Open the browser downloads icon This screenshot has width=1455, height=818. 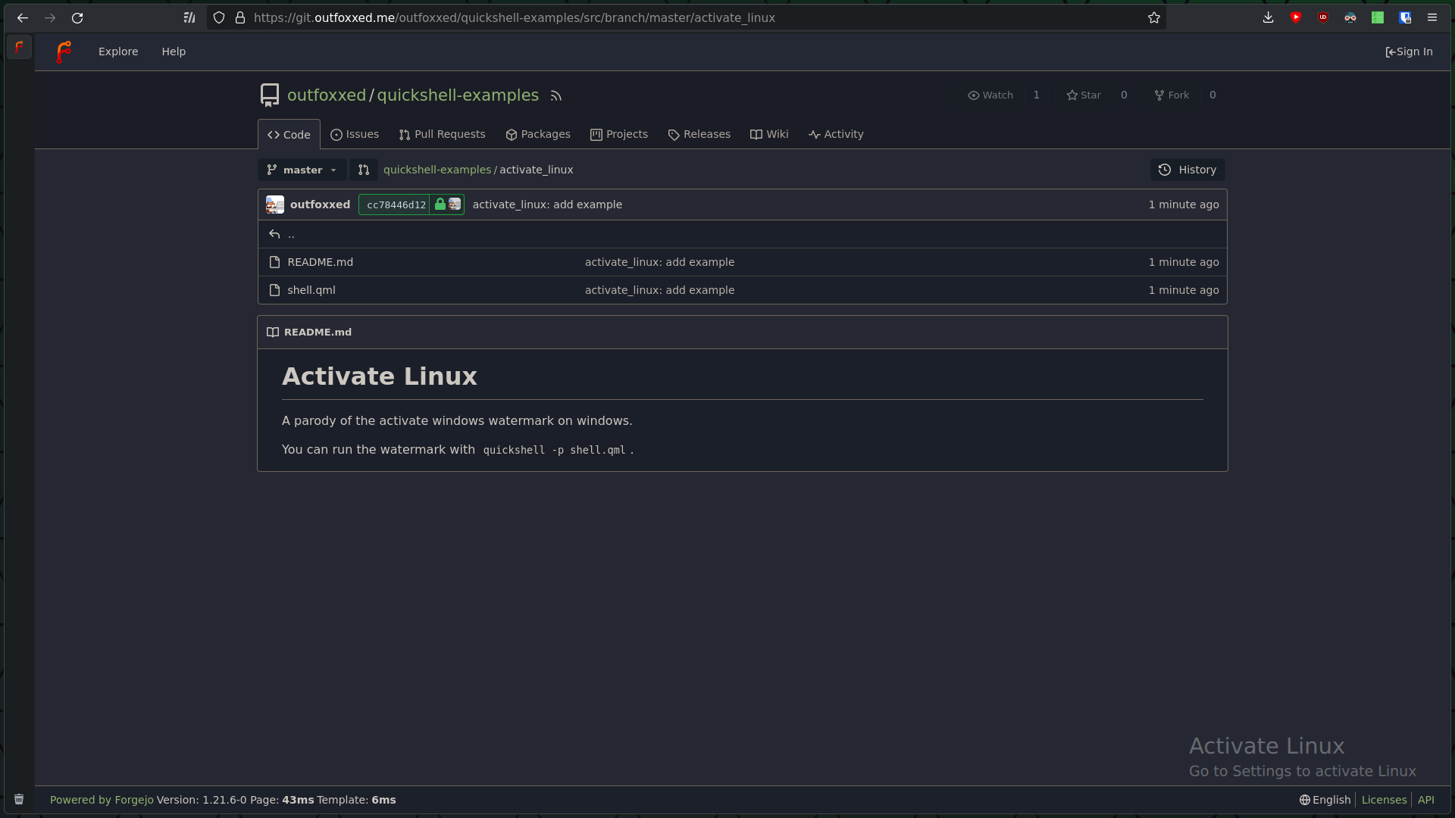click(1268, 17)
